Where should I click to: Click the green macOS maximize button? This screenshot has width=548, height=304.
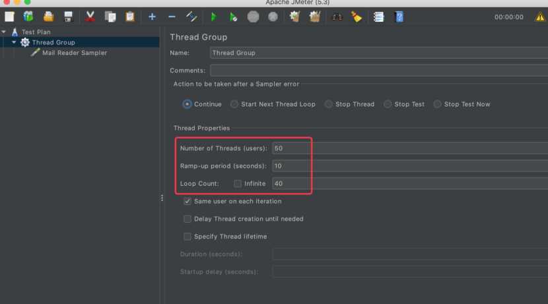pos(28,2)
